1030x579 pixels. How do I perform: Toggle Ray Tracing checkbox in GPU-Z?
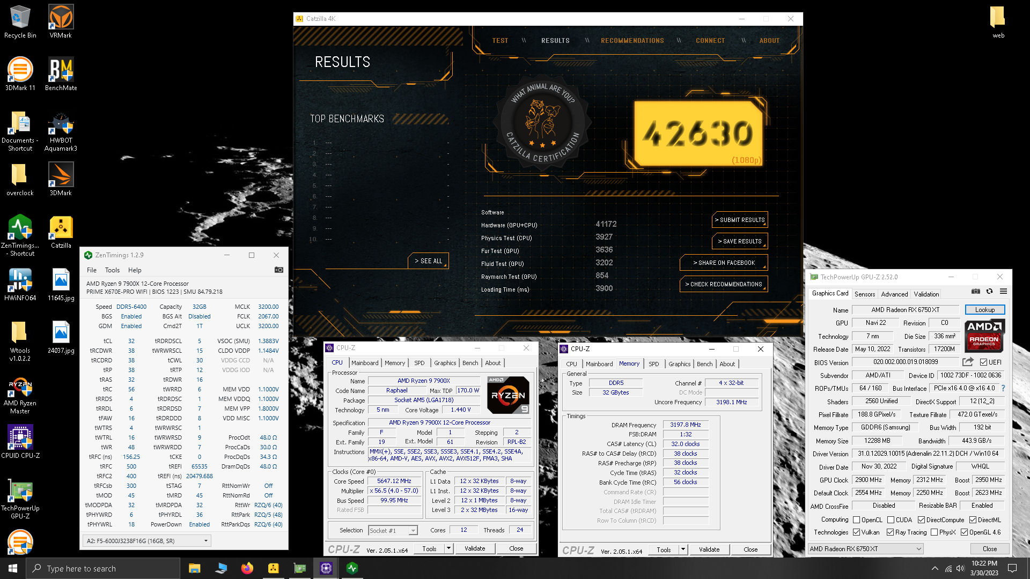(x=890, y=532)
